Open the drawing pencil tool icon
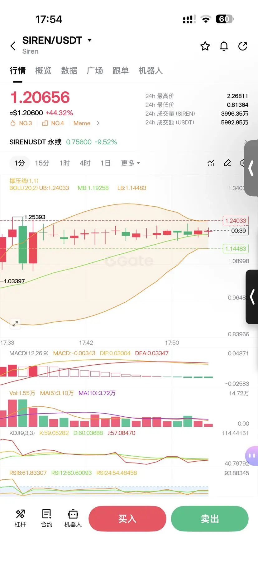The image size is (258, 561). pos(227,163)
